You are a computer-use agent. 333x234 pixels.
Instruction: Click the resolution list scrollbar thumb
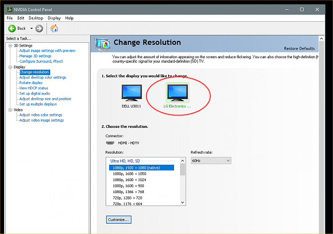pyautogui.click(x=182, y=170)
